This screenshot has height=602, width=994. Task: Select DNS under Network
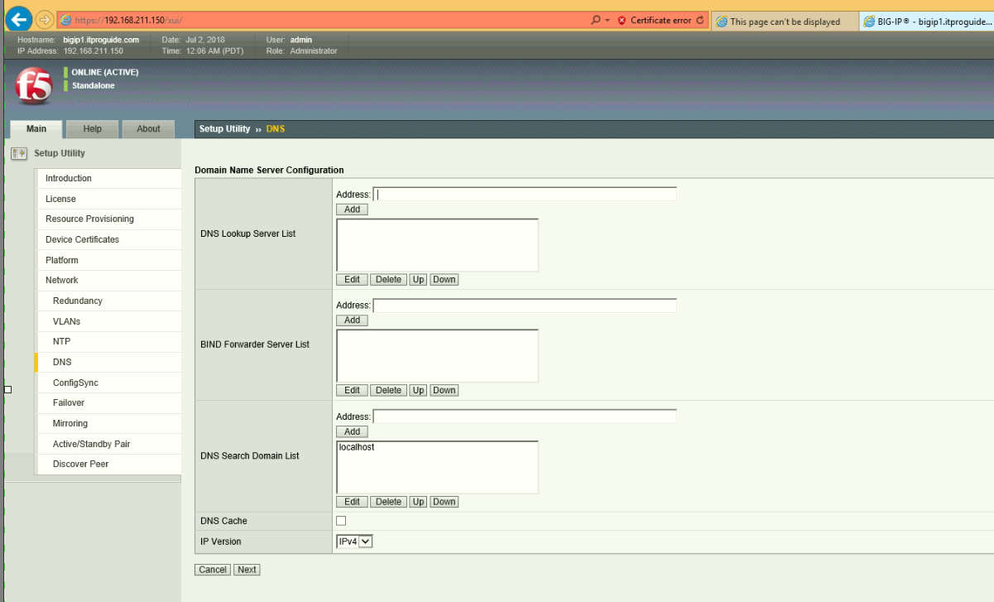[x=108, y=362]
